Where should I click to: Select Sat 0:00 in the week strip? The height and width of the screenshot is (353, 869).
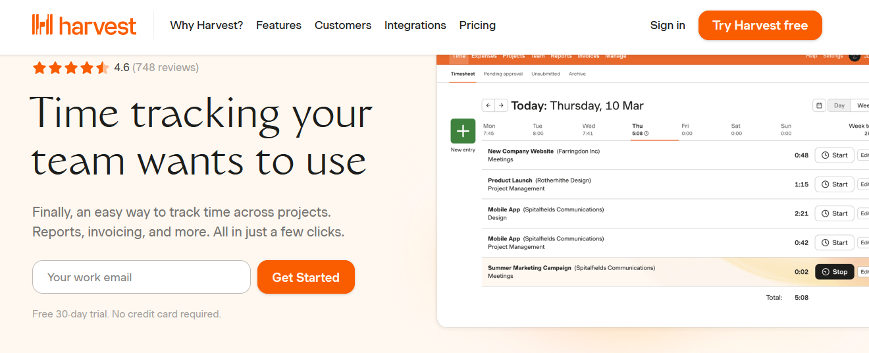(736, 129)
